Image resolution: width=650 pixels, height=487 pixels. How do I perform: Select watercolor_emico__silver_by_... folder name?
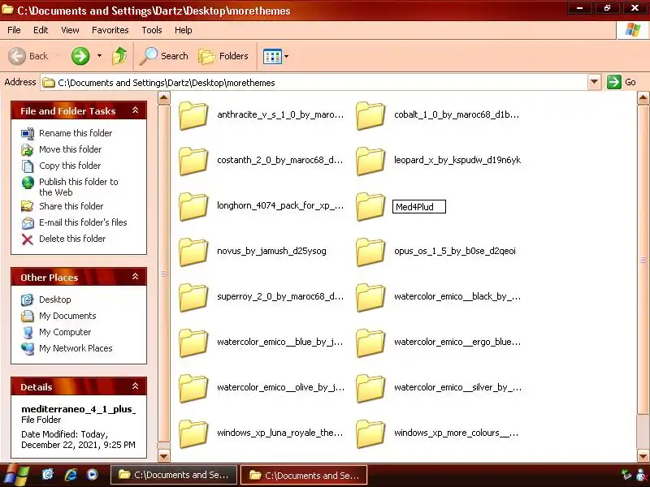[457, 388]
